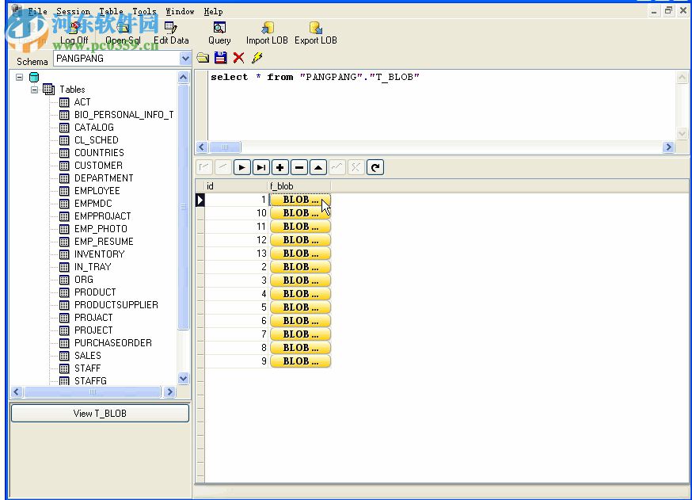Execute the query with the lightning bolt icon
692x500 pixels.
255,58
